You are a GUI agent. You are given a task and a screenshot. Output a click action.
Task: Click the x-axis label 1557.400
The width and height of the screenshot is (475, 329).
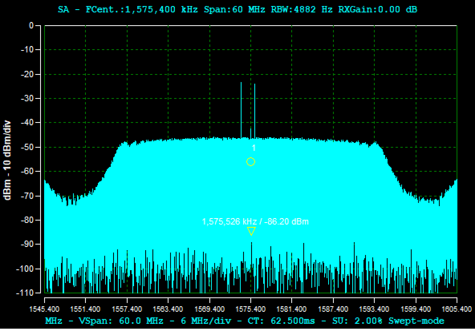point(127,309)
